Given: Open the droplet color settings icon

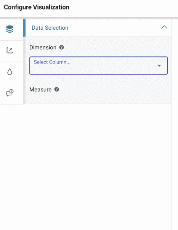Looking at the screenshot, I should [10, 72].
